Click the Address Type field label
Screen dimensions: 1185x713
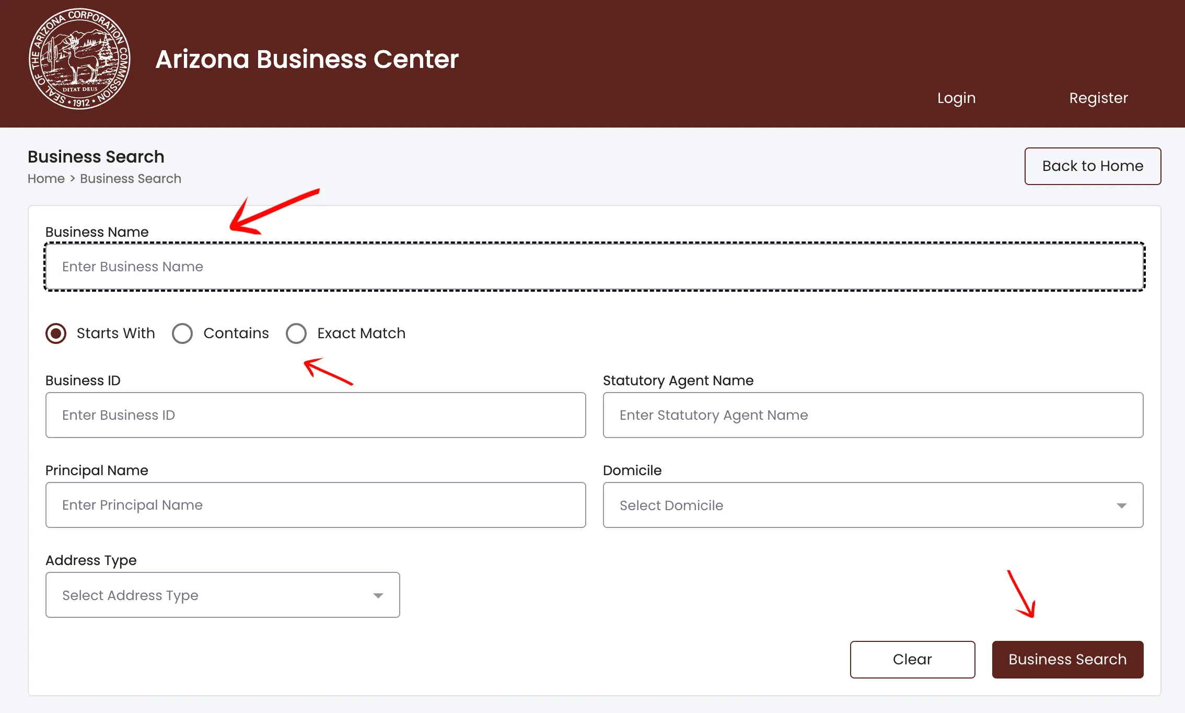[91, 560]
